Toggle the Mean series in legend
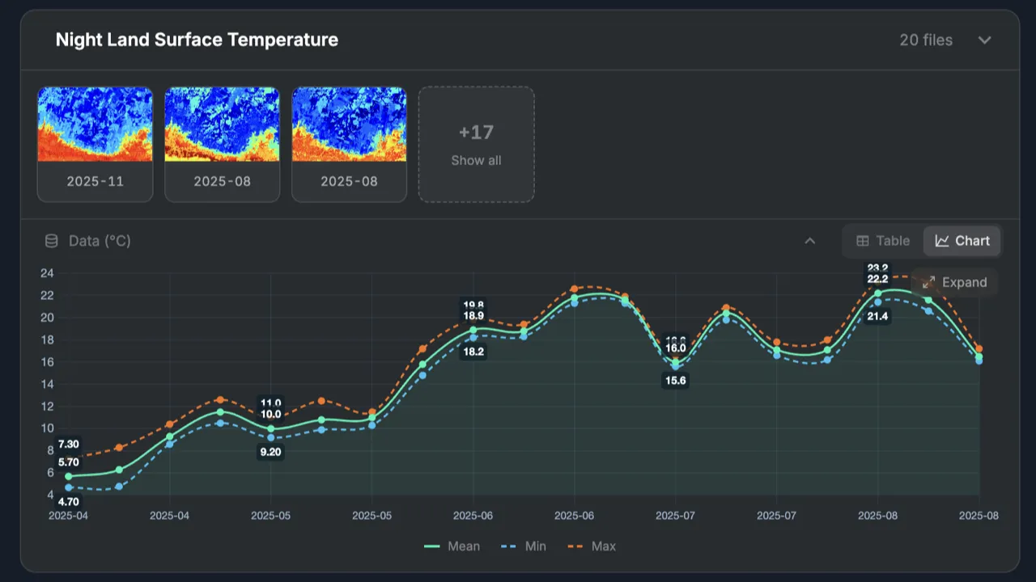This screenshot has width=1036, height=582. (452, 546)
